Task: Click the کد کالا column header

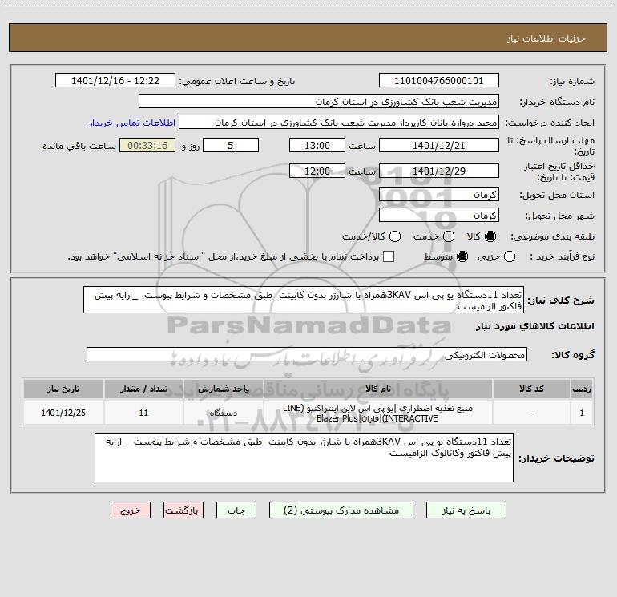Action: tap(531, 389)
